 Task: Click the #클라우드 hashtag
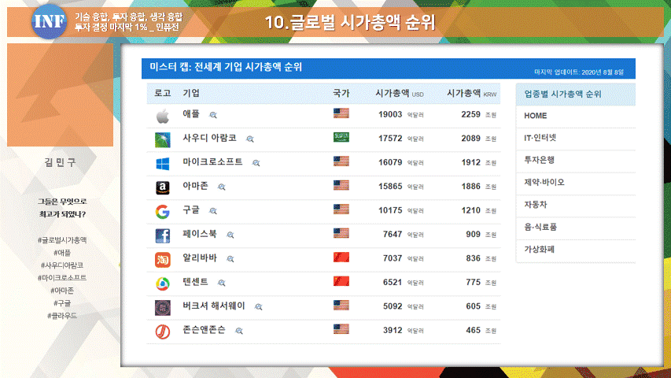pos(62,316)
